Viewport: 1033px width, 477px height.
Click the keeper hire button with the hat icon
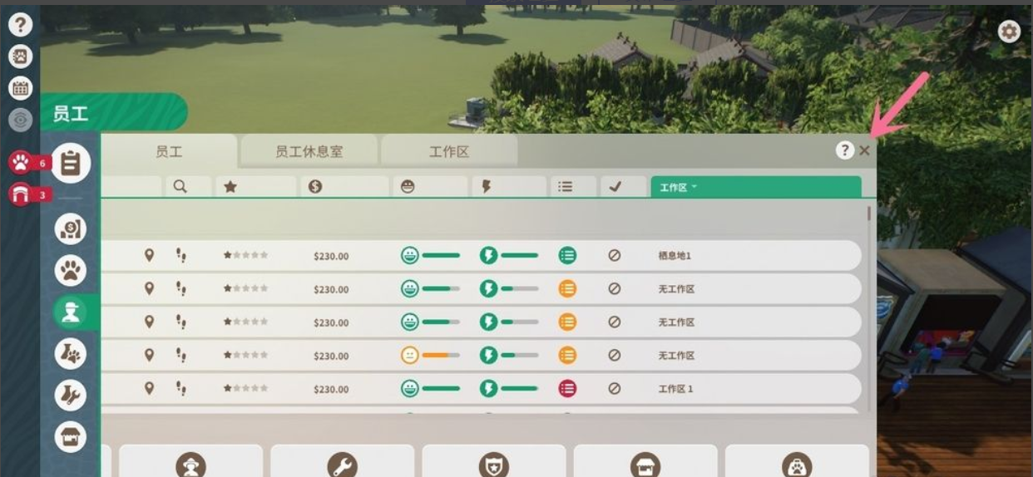[190, 461]
